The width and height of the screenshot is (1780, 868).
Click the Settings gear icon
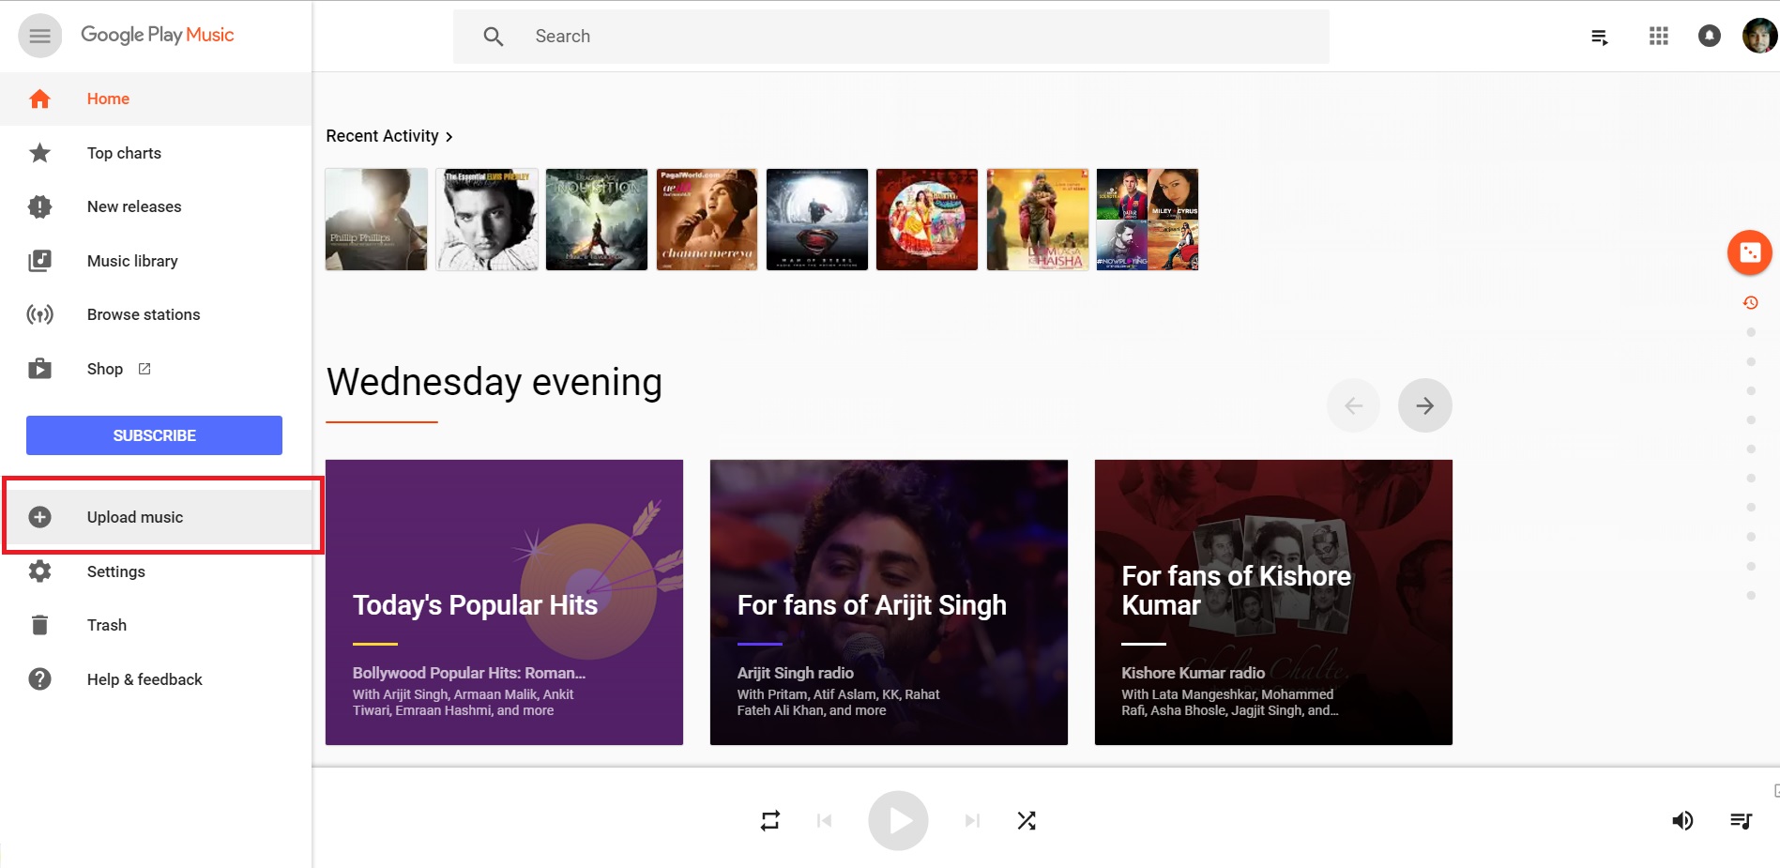39,571
